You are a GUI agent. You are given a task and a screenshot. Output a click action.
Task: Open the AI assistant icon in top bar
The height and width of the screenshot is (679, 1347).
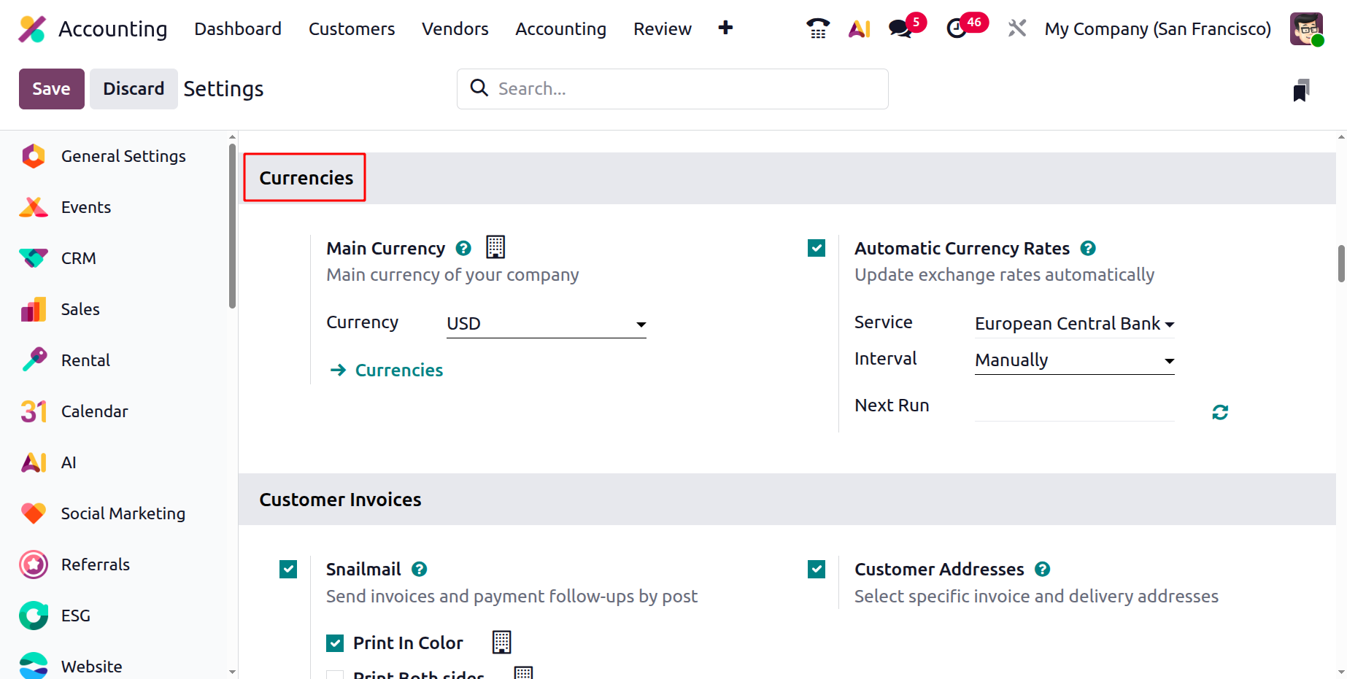click(x=860, y=28)
